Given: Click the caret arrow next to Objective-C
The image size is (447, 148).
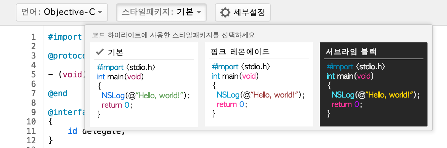Looking at the screenshot, I should point(100,12).
